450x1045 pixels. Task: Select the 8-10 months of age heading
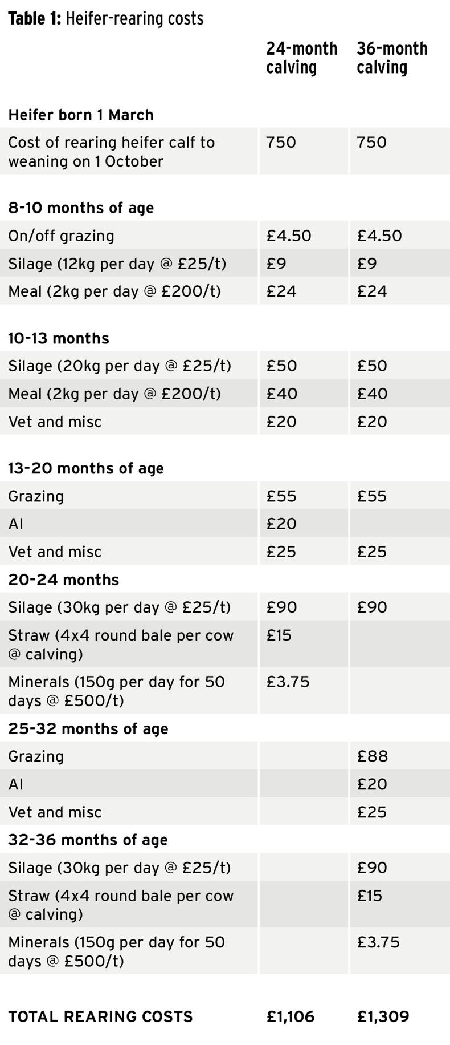(81, 208)
